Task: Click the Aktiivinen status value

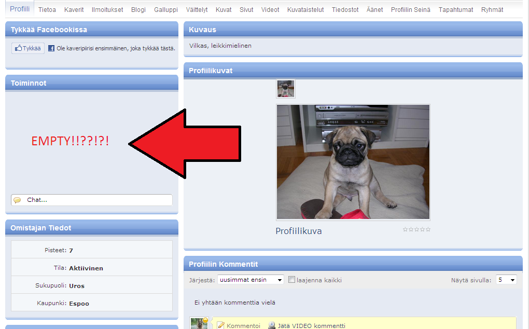Action: tap(86, 268)
